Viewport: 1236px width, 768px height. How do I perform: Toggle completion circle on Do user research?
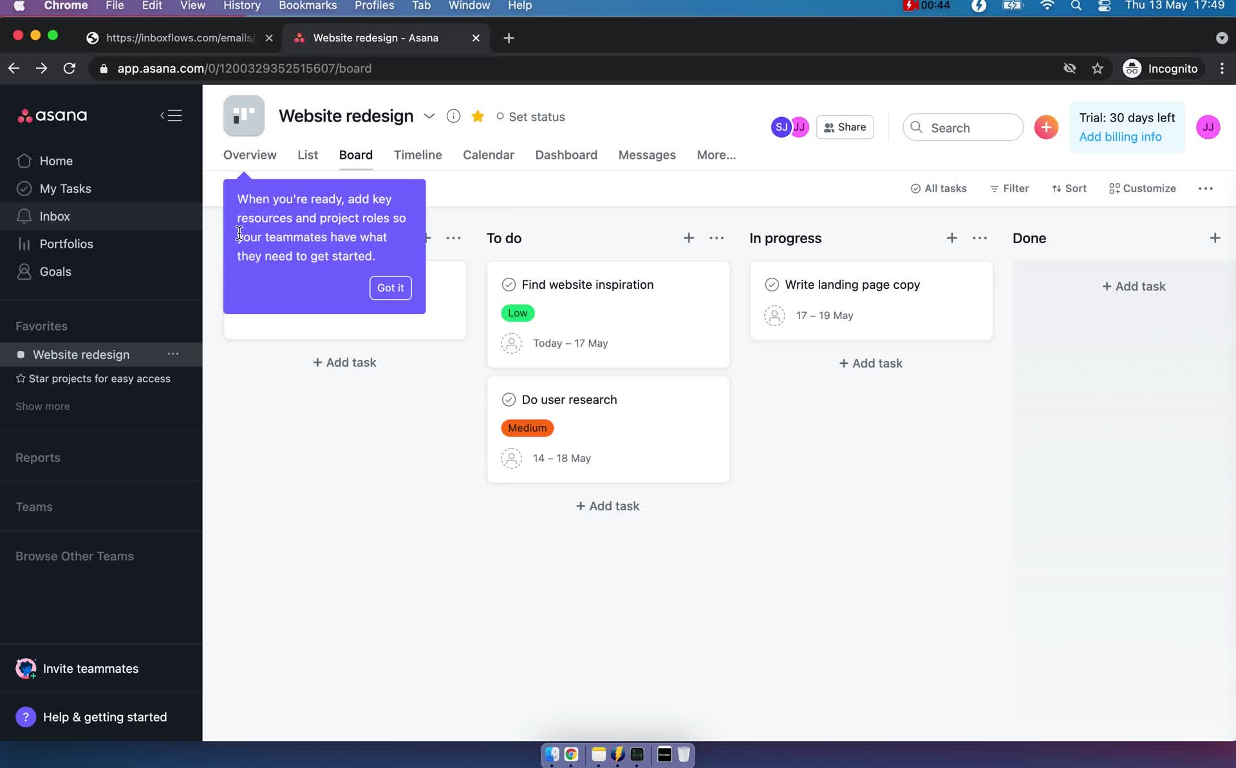point(509,399)
